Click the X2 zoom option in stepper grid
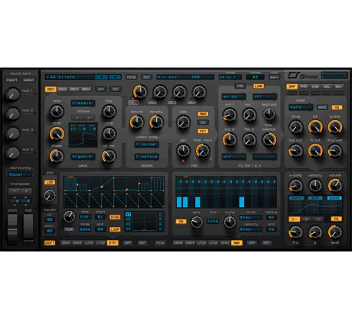Image resolution: width=352 pixels, height=318 pixels. tap(128, 219)
